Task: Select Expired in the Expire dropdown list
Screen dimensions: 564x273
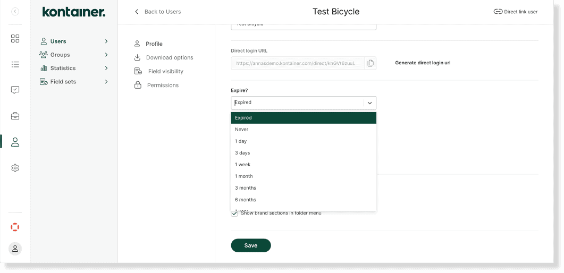Action: coord(304,118)
